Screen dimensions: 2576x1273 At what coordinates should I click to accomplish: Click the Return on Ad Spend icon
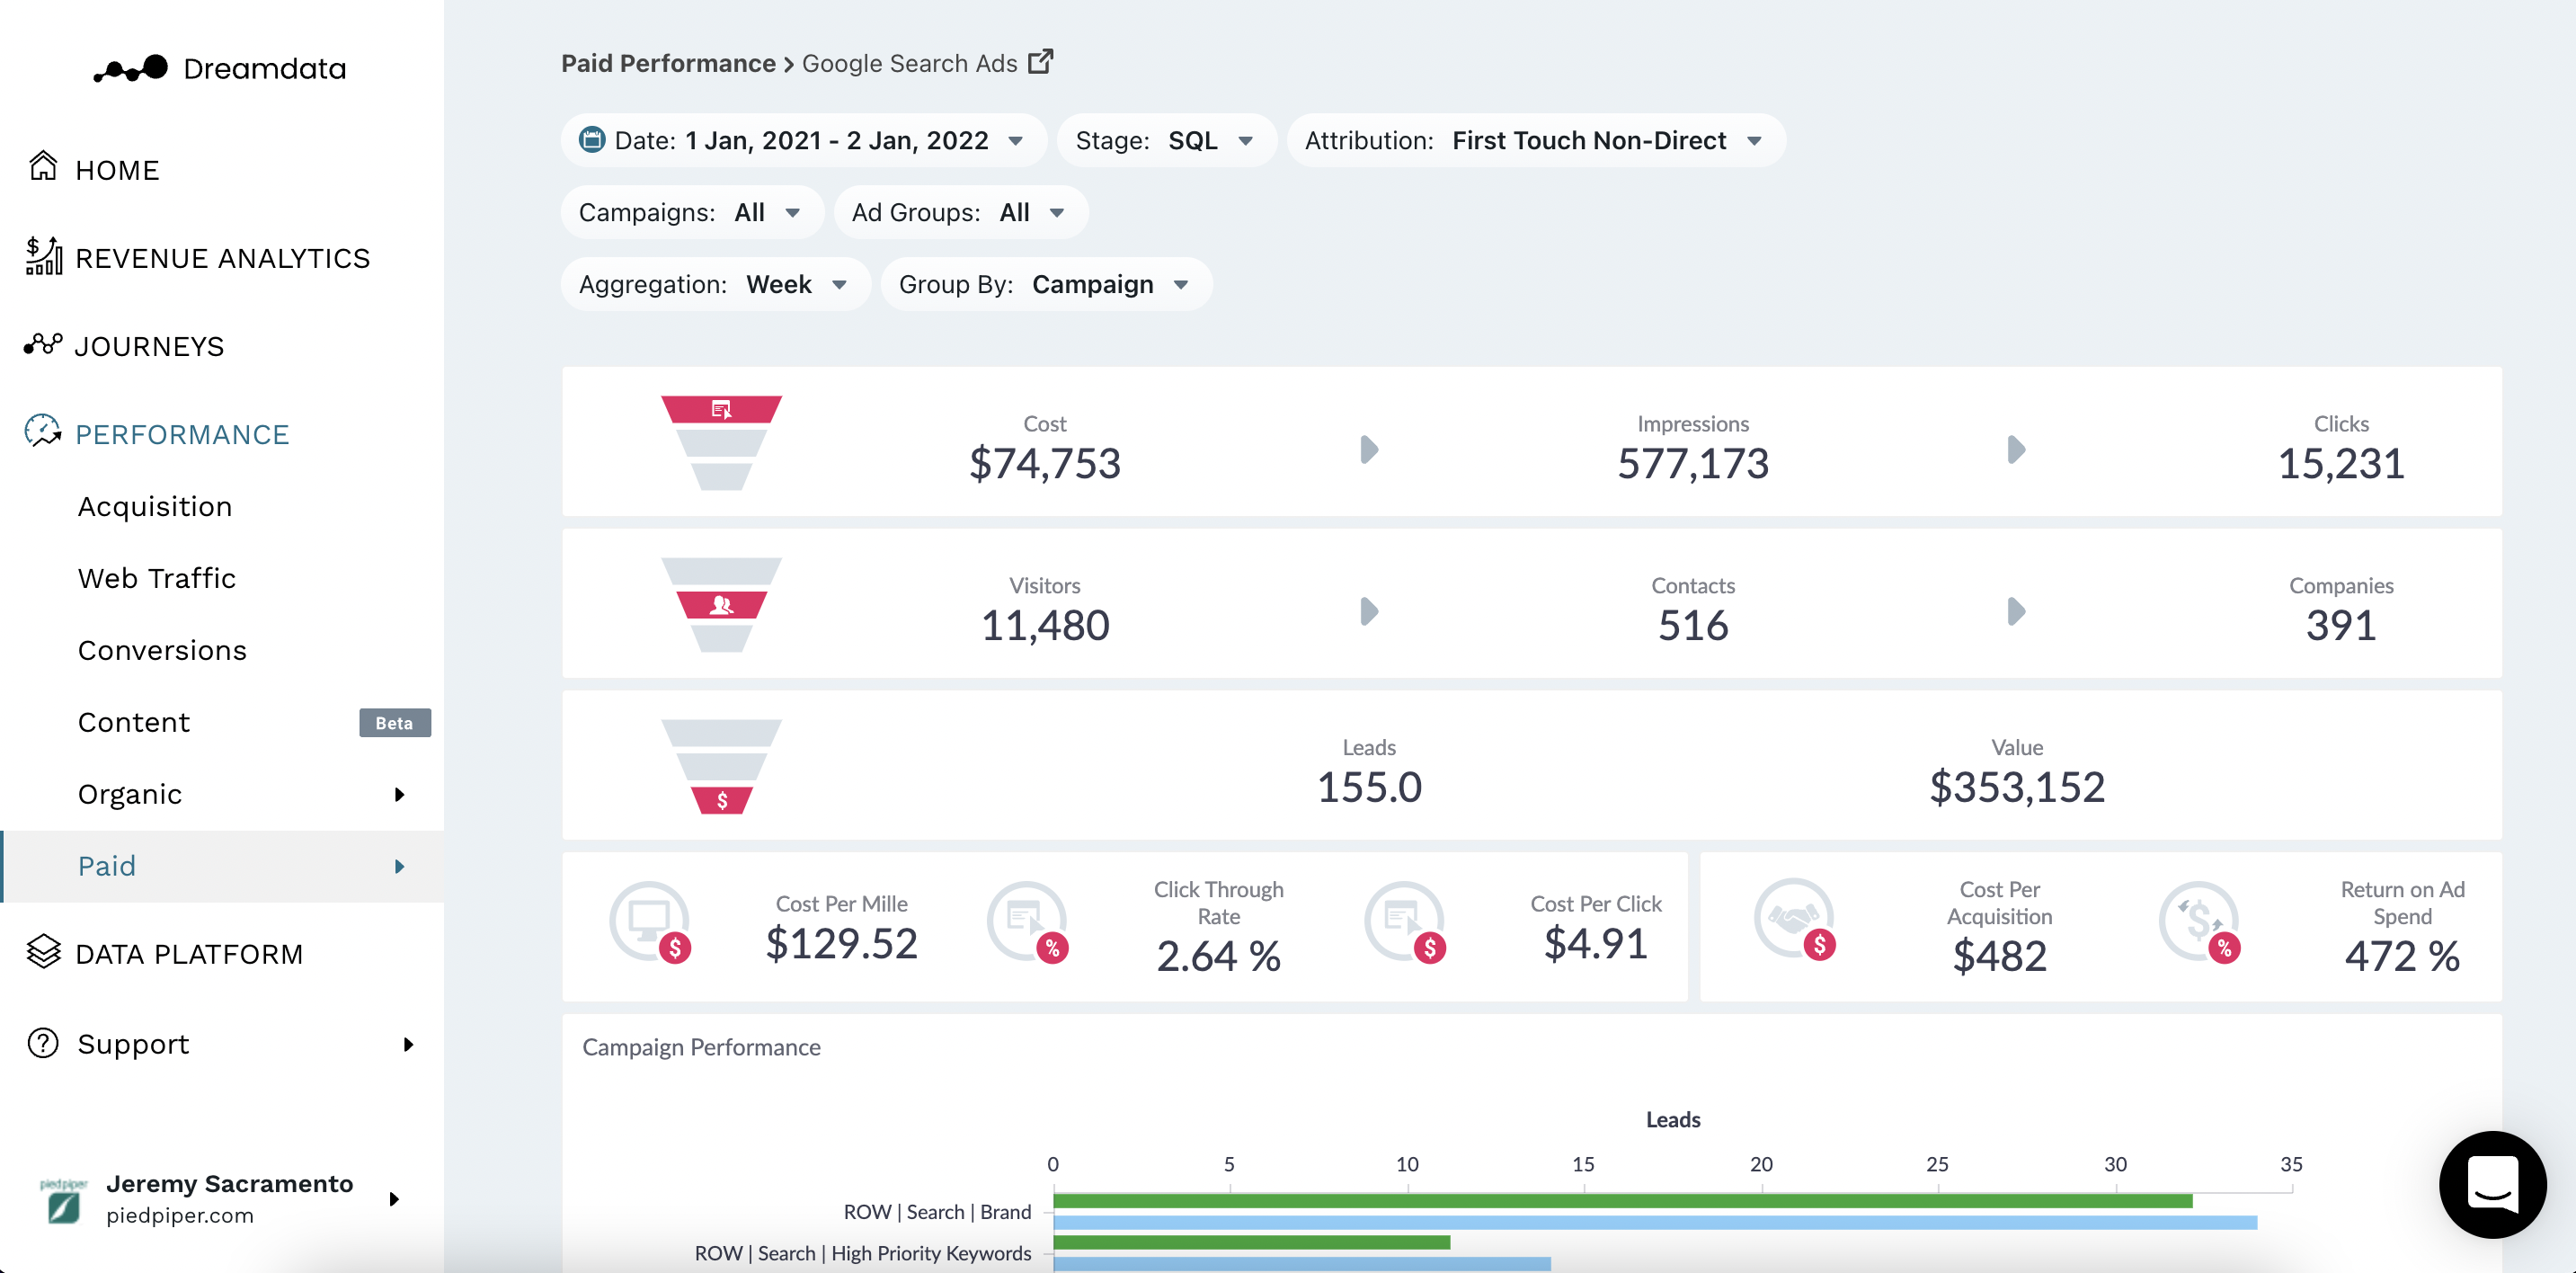pos(2198,921)
